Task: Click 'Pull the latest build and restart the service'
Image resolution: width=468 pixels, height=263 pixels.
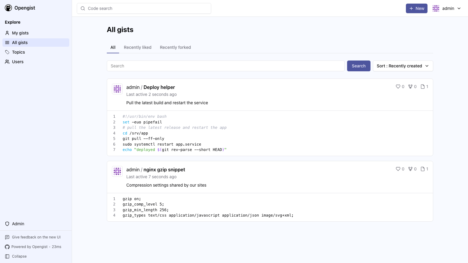Action: point(167,103)
